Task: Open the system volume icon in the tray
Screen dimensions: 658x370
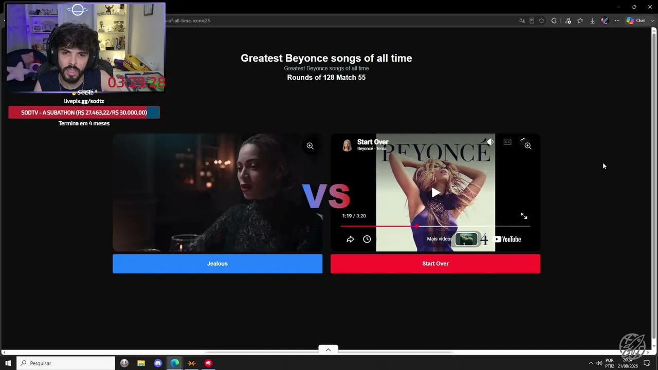Action: point(599,363)
